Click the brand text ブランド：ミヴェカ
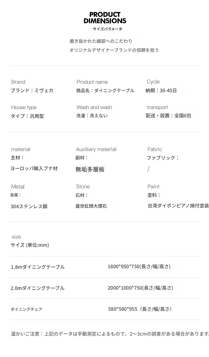 (32, 90)
